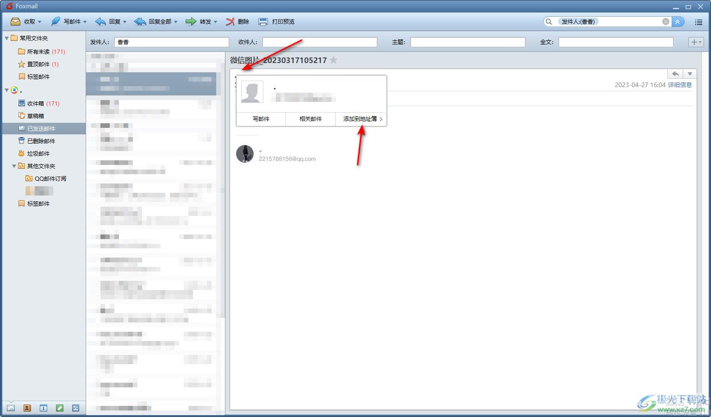This screenshot has height=417, width=711.
Task: Click the 收取 receive mail icon
Action: pyautogui.click(x=15, y=21)
